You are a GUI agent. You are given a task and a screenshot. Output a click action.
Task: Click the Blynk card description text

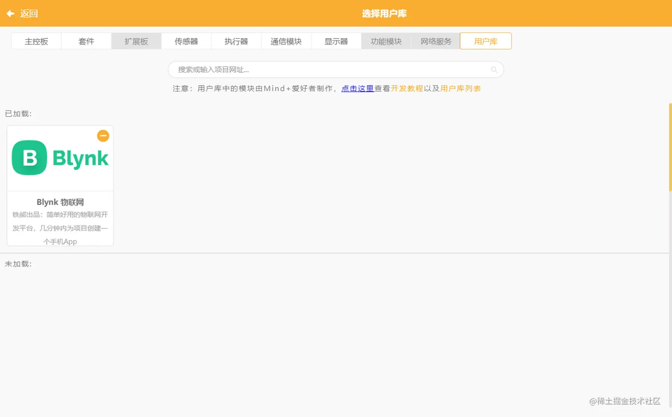(x=60, y=228)
